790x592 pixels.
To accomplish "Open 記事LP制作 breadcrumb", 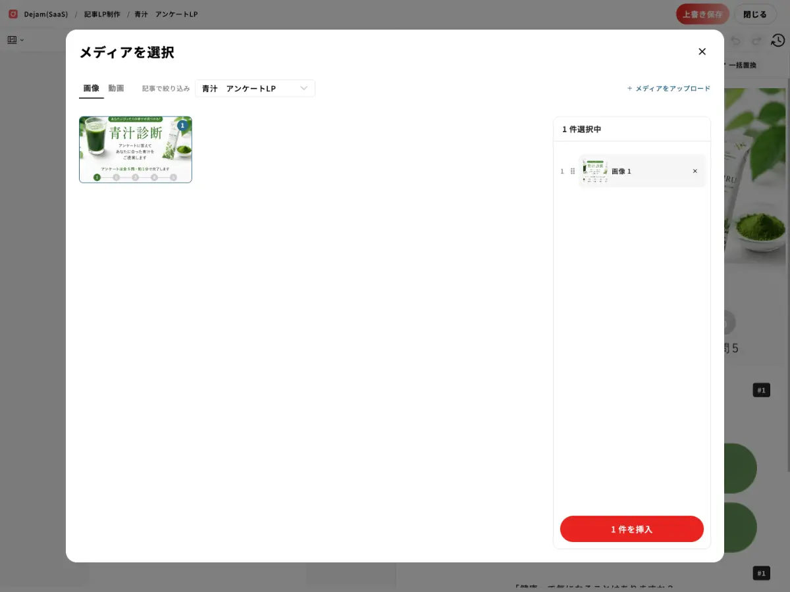I will tap(102, 14).
